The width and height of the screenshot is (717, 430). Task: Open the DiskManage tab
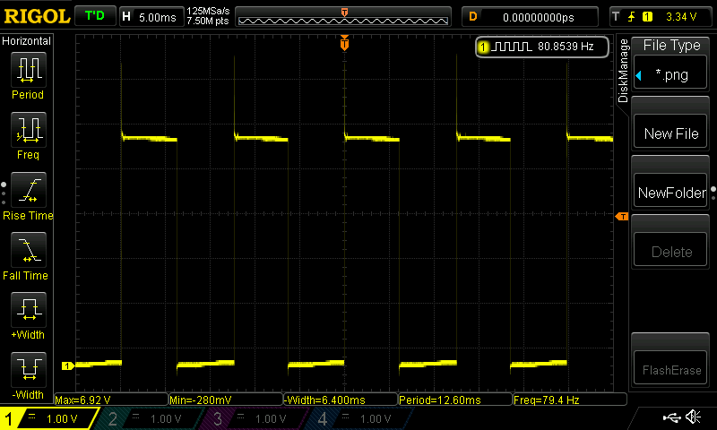coord(623,71)
